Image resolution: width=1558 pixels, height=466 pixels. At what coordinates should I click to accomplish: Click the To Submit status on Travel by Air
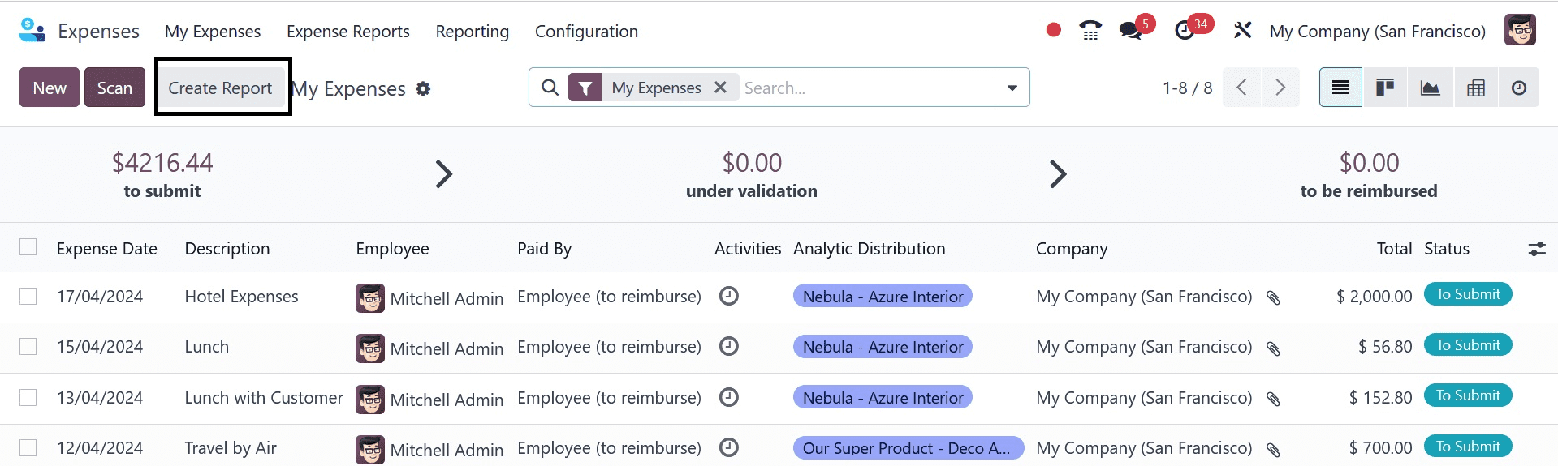[x=1468, y=447]
